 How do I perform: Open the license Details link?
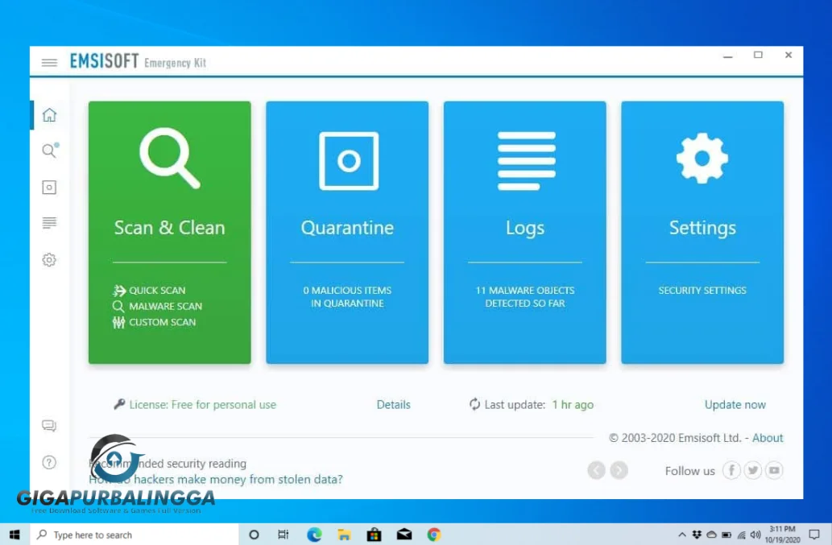393,404
